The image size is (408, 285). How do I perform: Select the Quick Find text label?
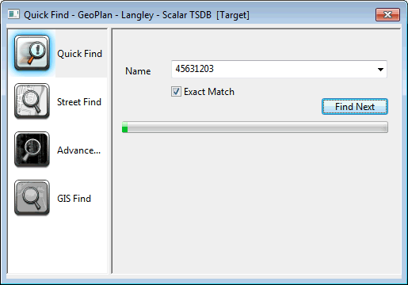click(79, 54)
